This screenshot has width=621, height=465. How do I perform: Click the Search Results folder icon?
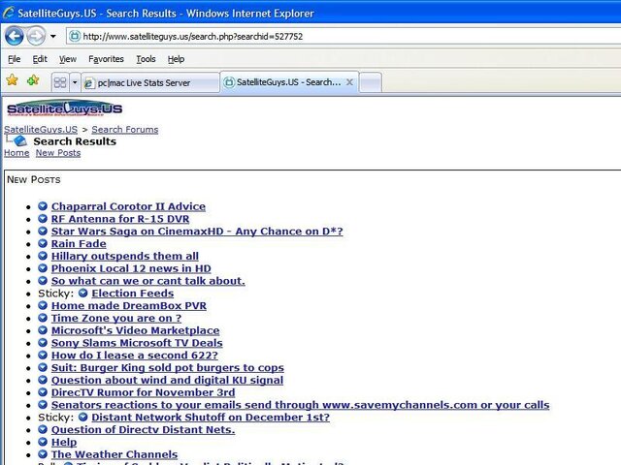click(19, 140)
